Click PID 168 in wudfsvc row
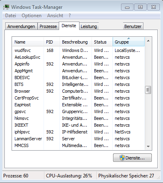The height and width of the screenshot is (183, 163). (50, 50)
